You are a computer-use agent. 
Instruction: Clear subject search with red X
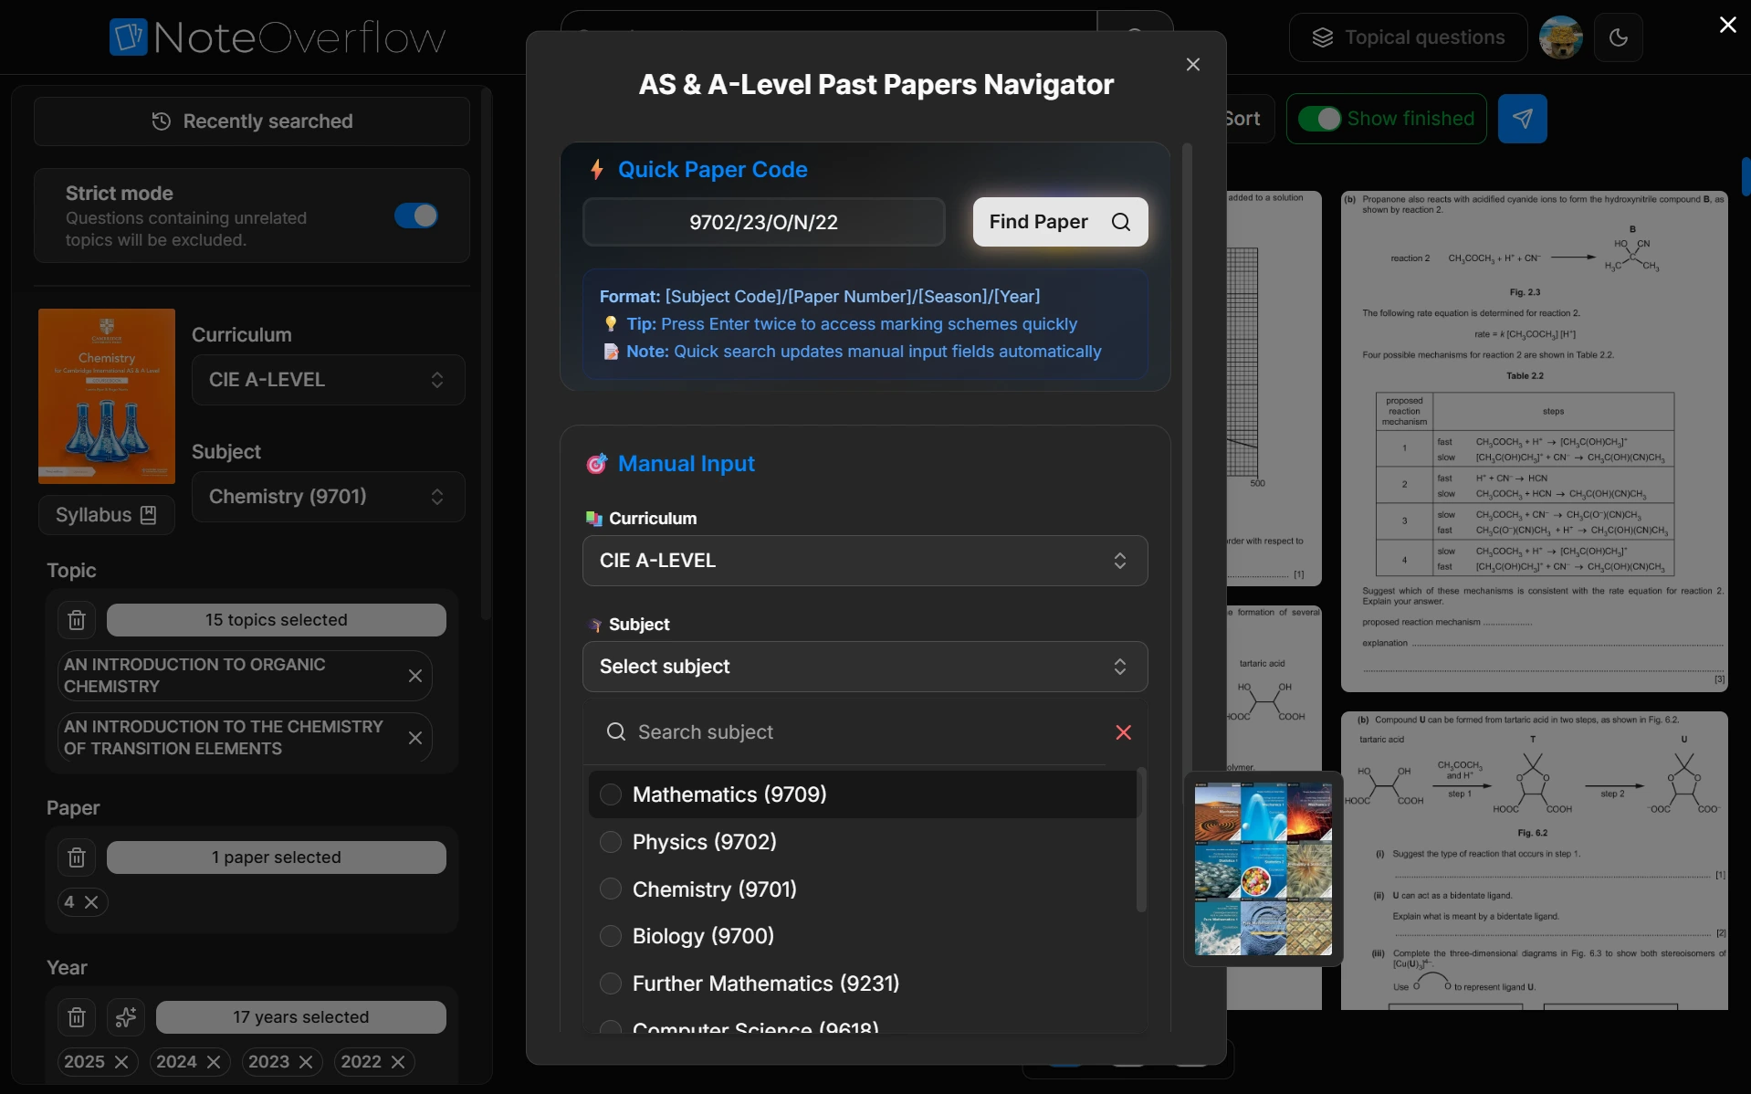coord(1124,732)
